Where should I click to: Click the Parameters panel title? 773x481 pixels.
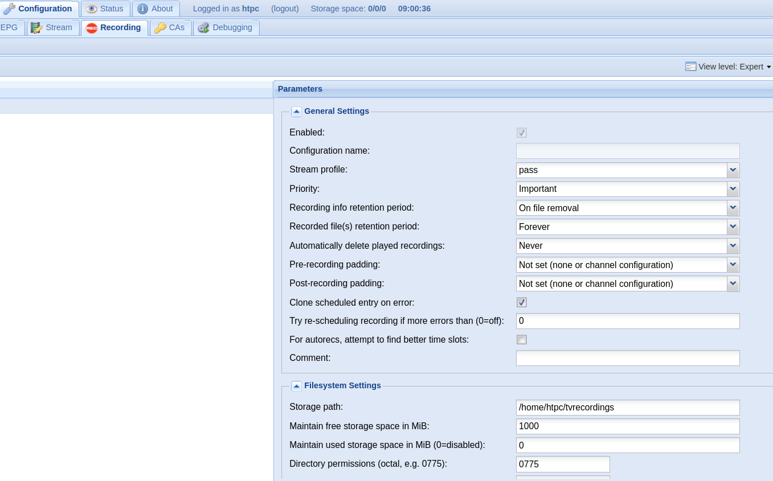pos(300,89)
